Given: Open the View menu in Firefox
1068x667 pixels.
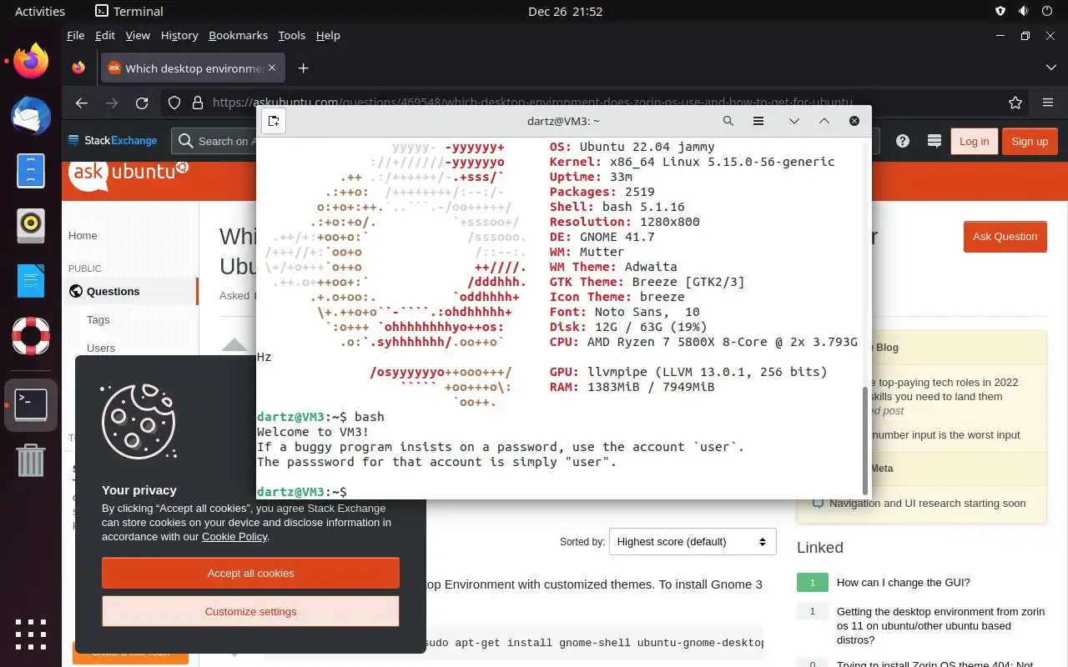Looking at the screenshot, I should point(138,35).
